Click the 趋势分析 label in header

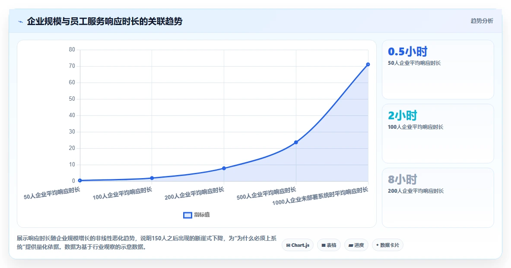pyautogui.click(x=482, y=21)
